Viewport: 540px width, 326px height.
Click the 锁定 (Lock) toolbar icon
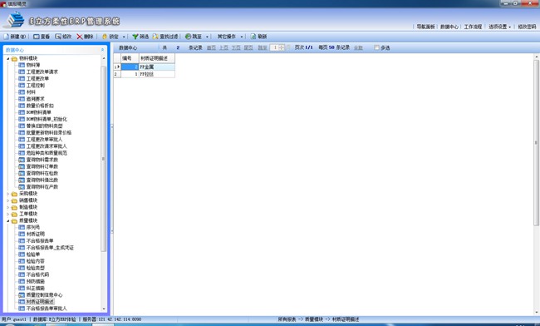coord(105,37)
